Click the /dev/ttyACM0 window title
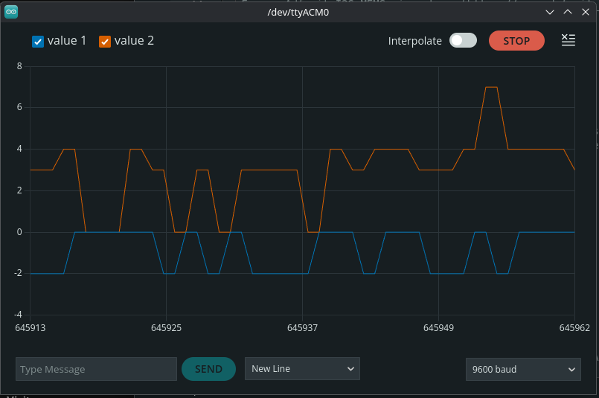The width and height of the screenshot is (599, 398). coord(298,12)
